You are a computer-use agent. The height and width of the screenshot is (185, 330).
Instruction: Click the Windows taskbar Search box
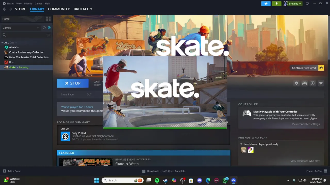[x=122, y=180]
